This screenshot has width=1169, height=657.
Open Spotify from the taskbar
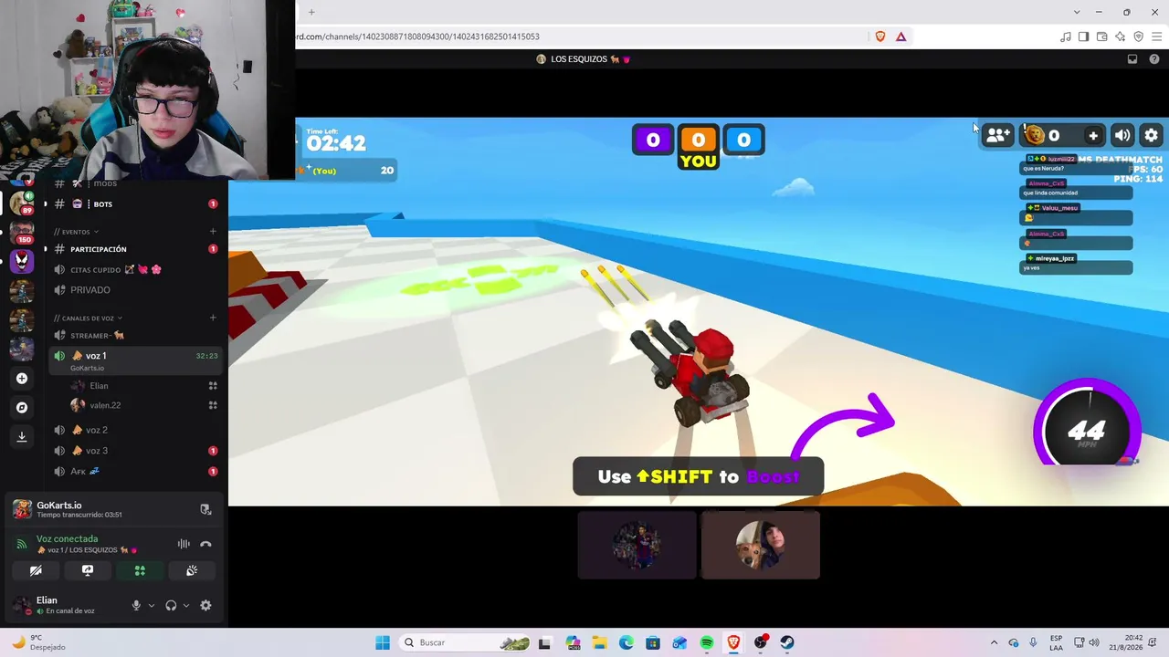pyautogui.click(x=707, y=642)
